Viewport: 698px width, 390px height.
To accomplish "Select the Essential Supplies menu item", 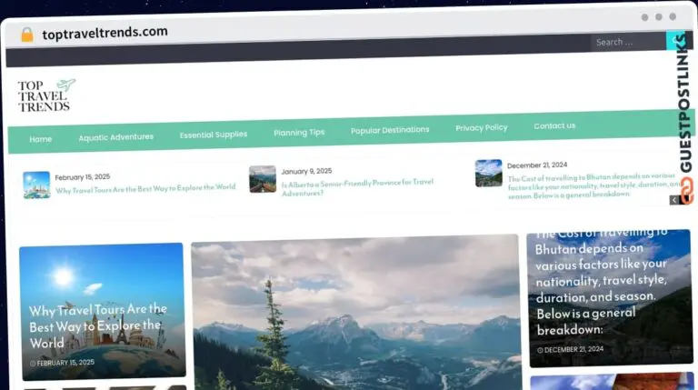I will [214, 135].
